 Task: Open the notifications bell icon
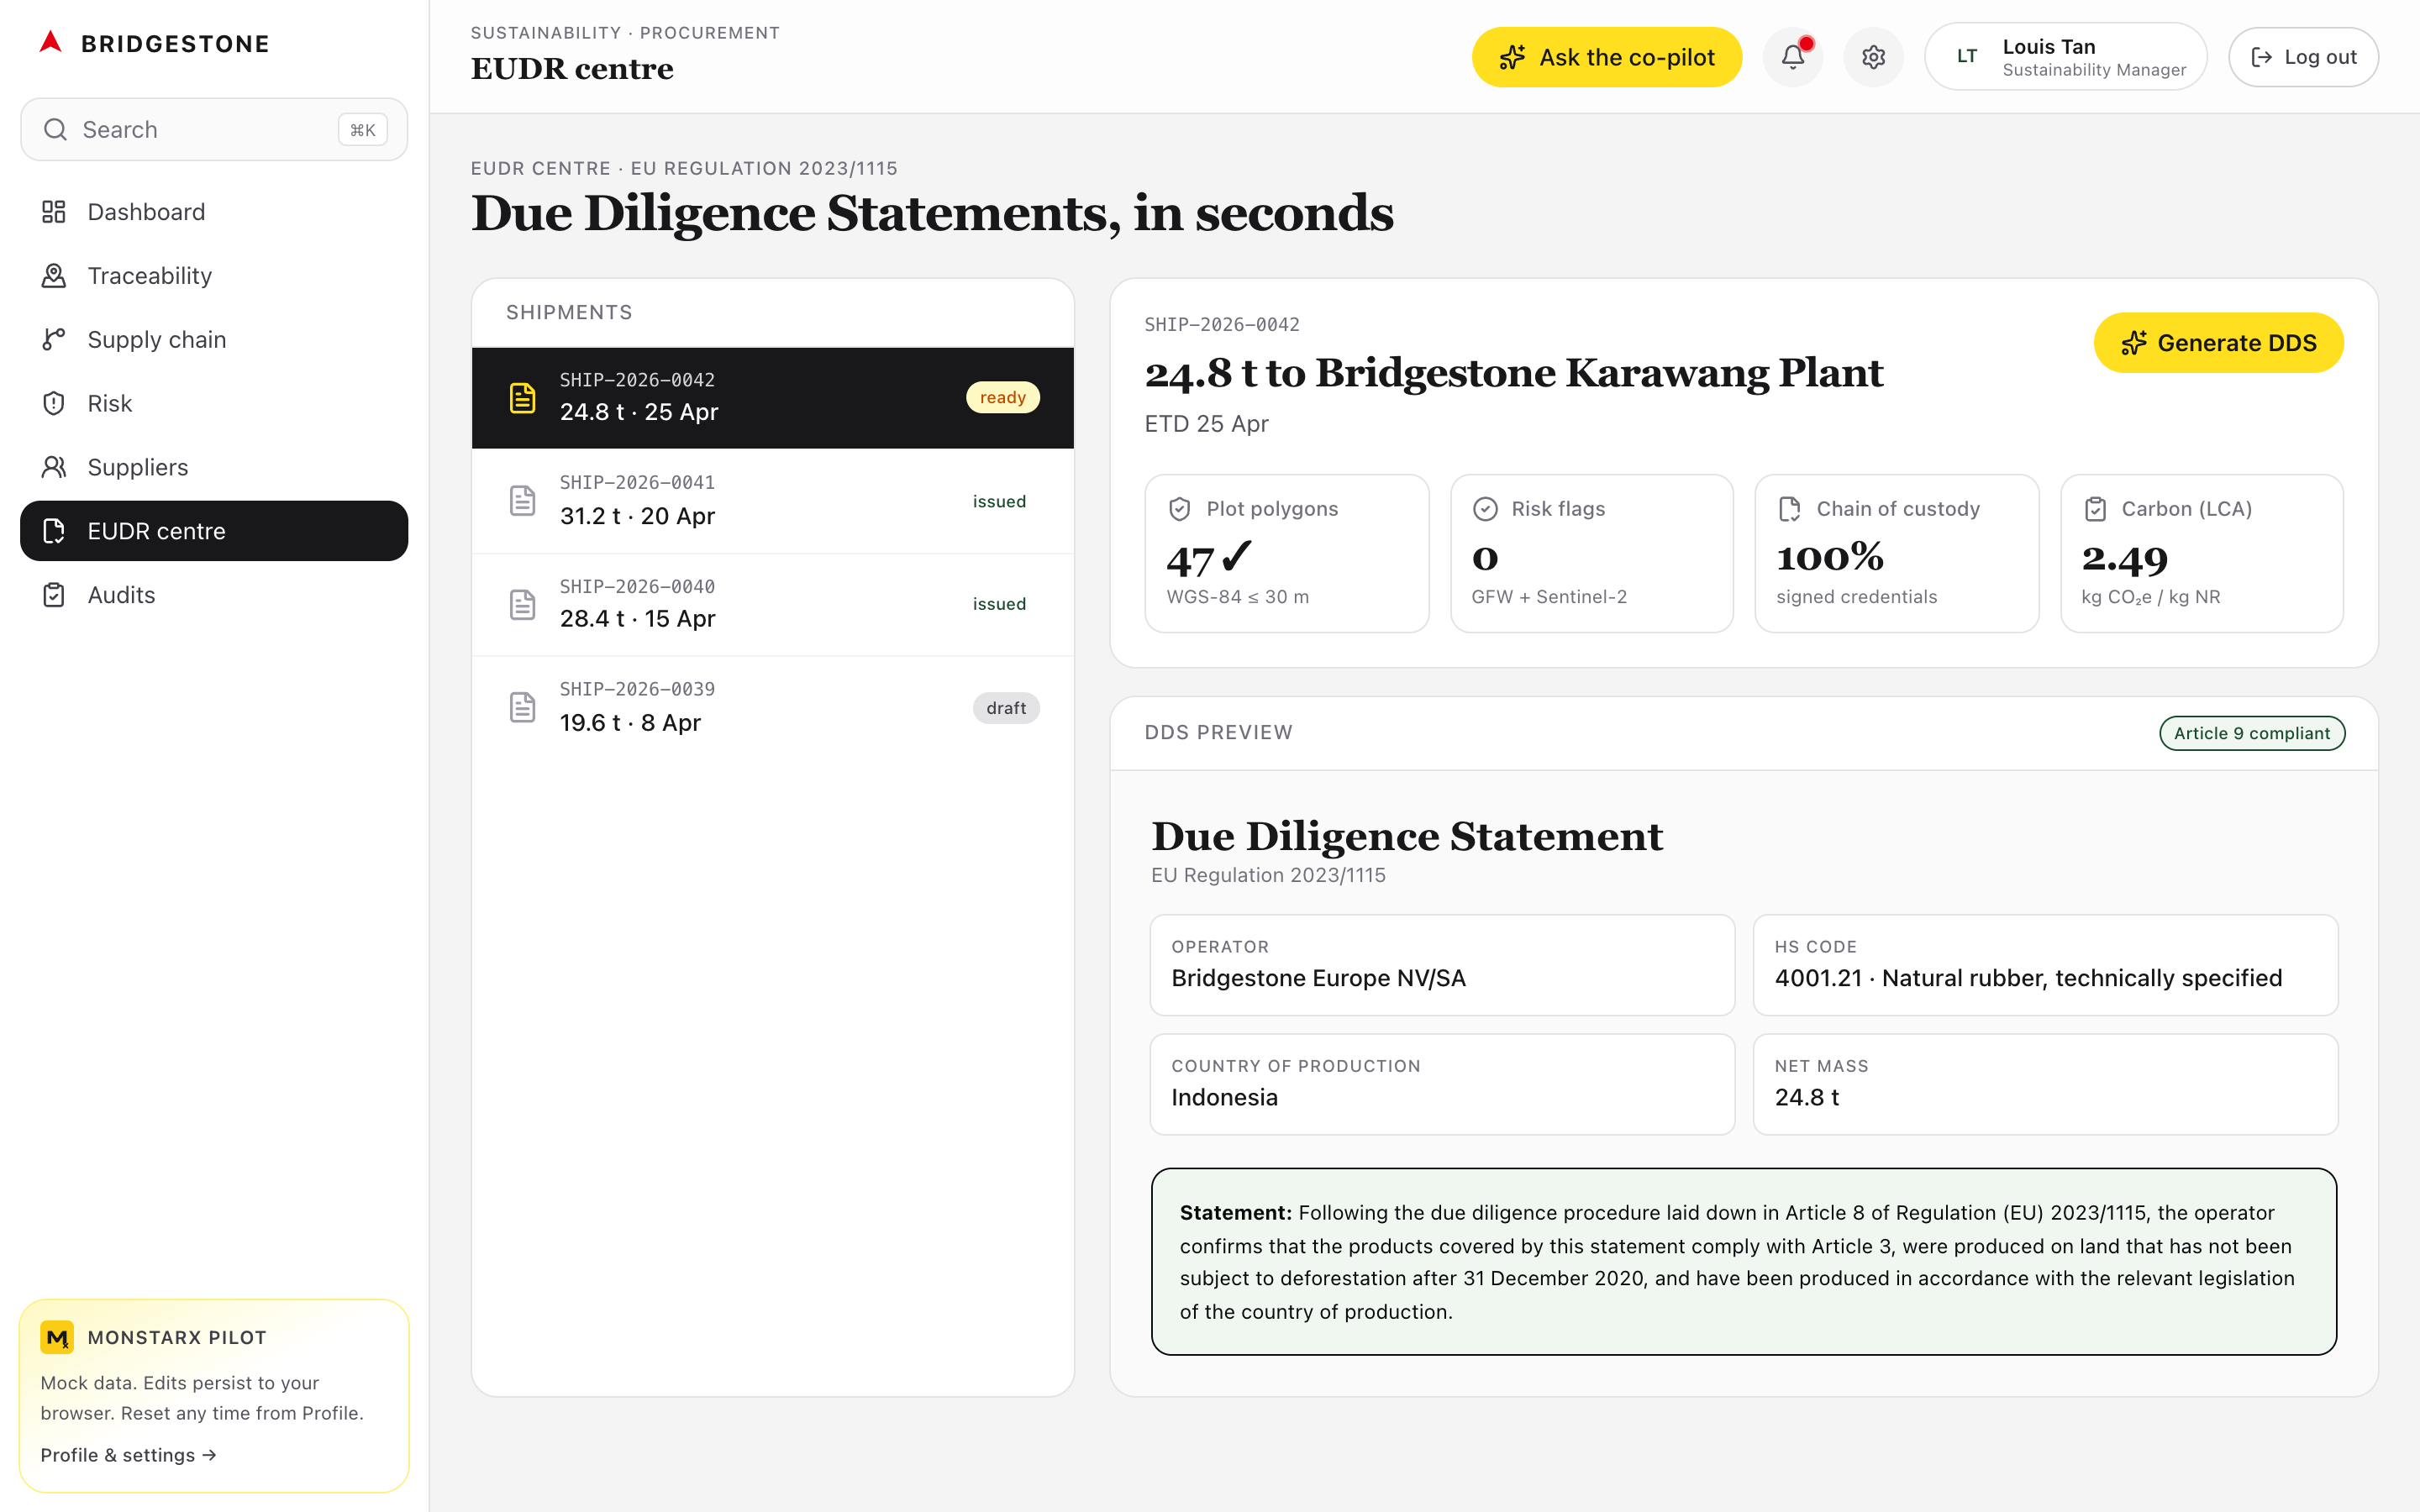[1792, 57]
